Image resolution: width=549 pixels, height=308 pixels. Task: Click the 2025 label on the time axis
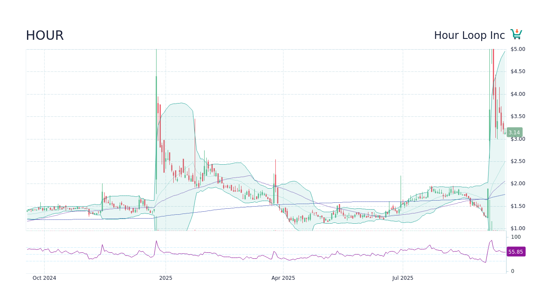[x=166, y=278]
